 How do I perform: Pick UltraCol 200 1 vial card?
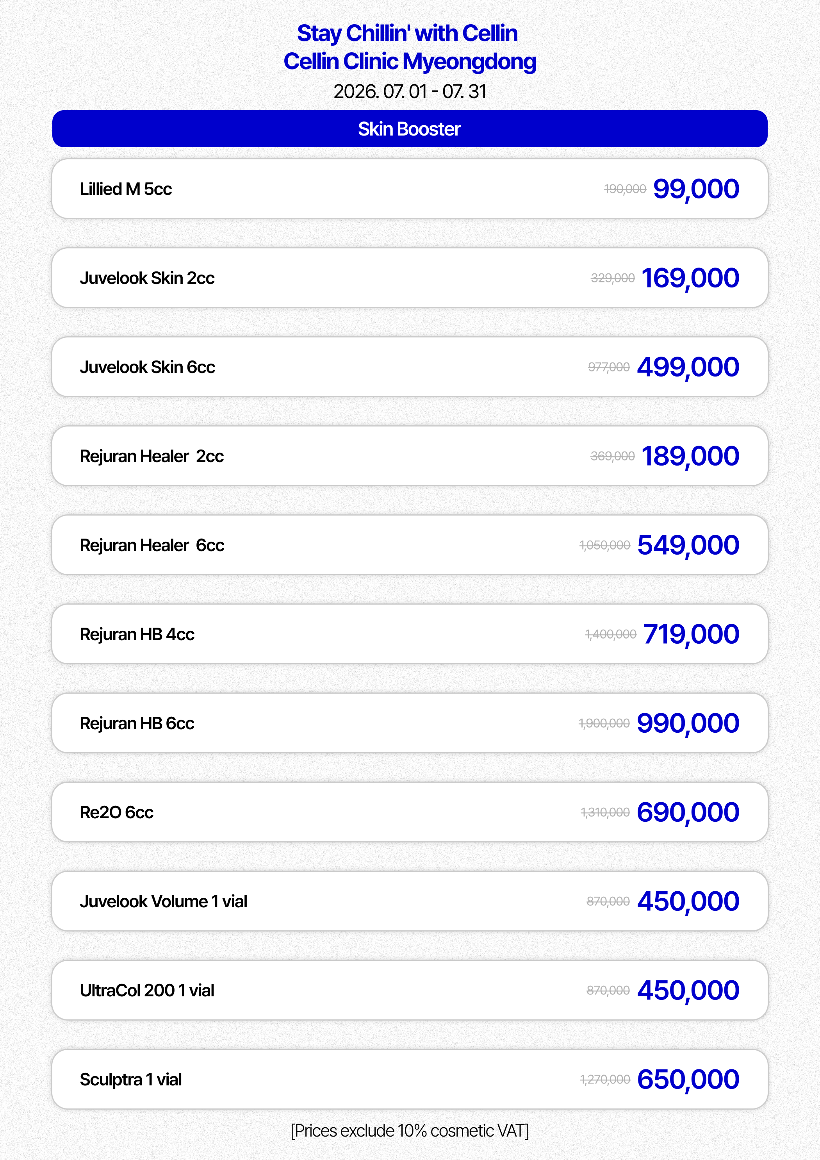pyautogui.click(x=410, y=990)
